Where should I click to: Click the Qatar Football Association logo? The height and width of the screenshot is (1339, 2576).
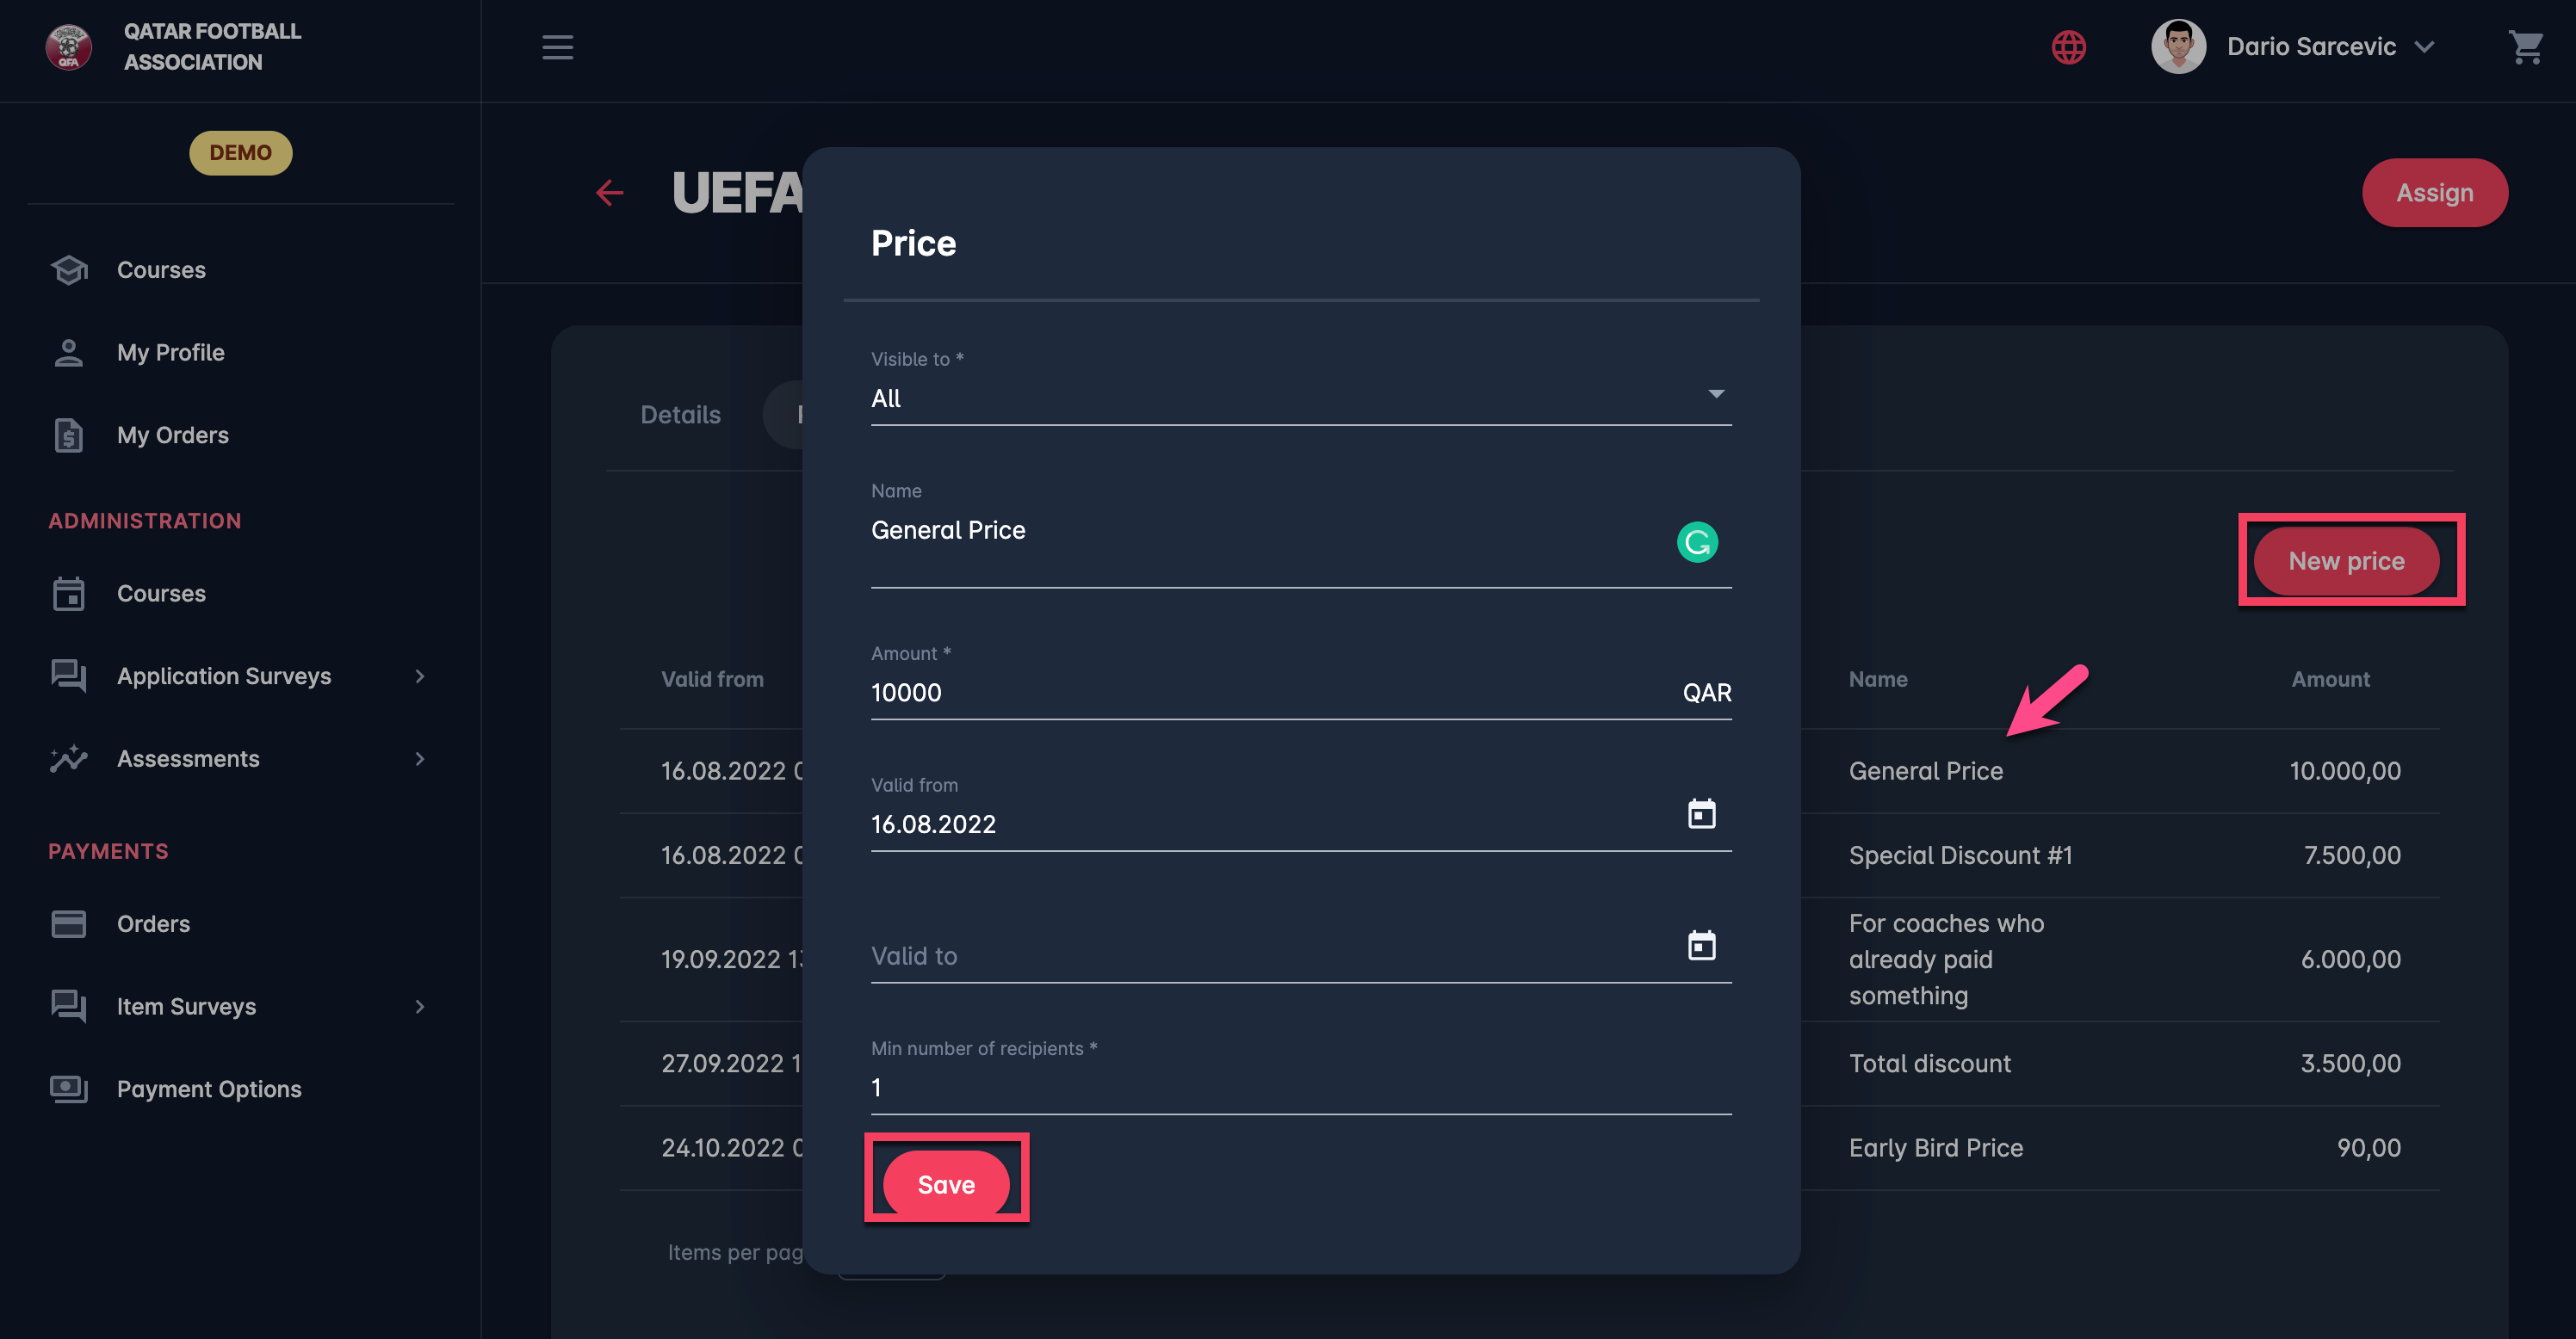pos(69,47)
